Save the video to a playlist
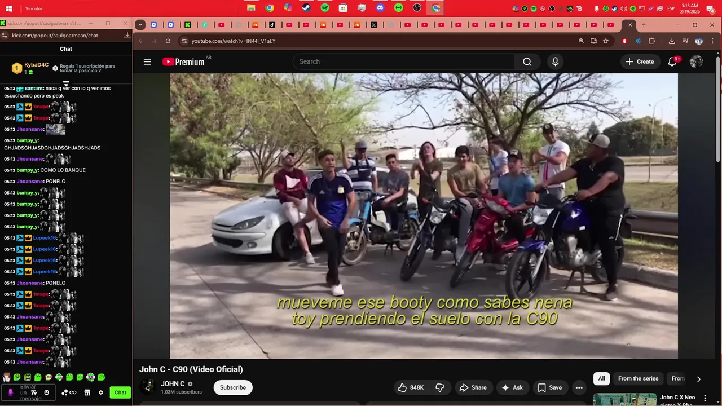 (x=549, y=387)
